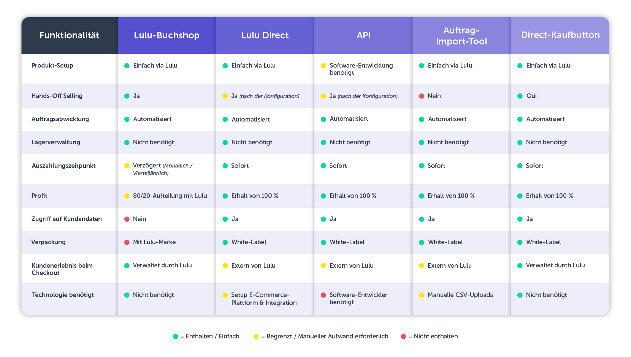
Task: Click the red dot in Zugriff auf Kundendaten row
Action: (127, 219)
